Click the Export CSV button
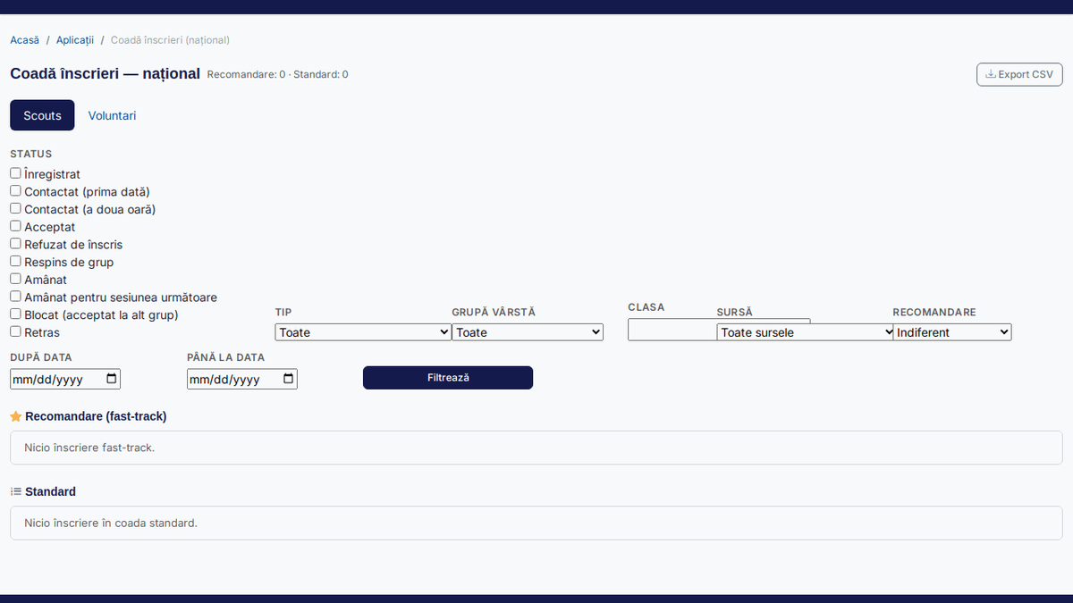 click(x=1019, y=74)
